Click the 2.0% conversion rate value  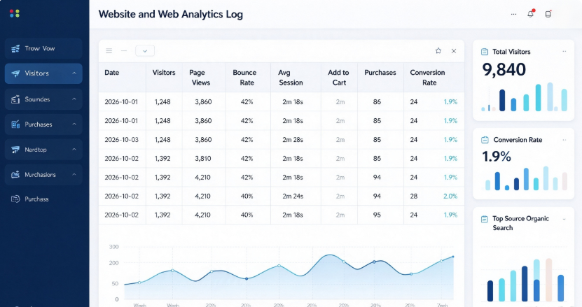click(450, 196)
